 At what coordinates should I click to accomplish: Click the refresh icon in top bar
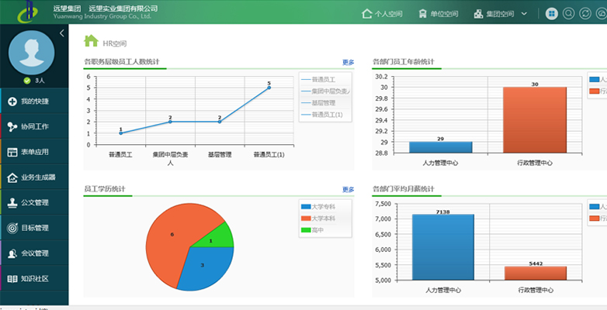(x=584, y=13)
